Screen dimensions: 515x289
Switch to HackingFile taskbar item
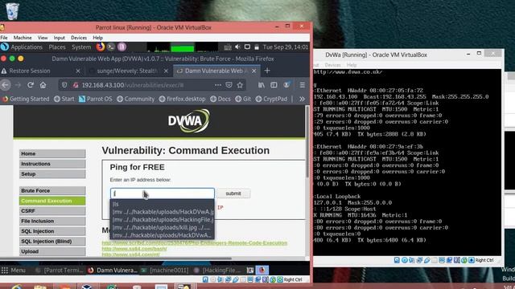(x=218, y=271)
